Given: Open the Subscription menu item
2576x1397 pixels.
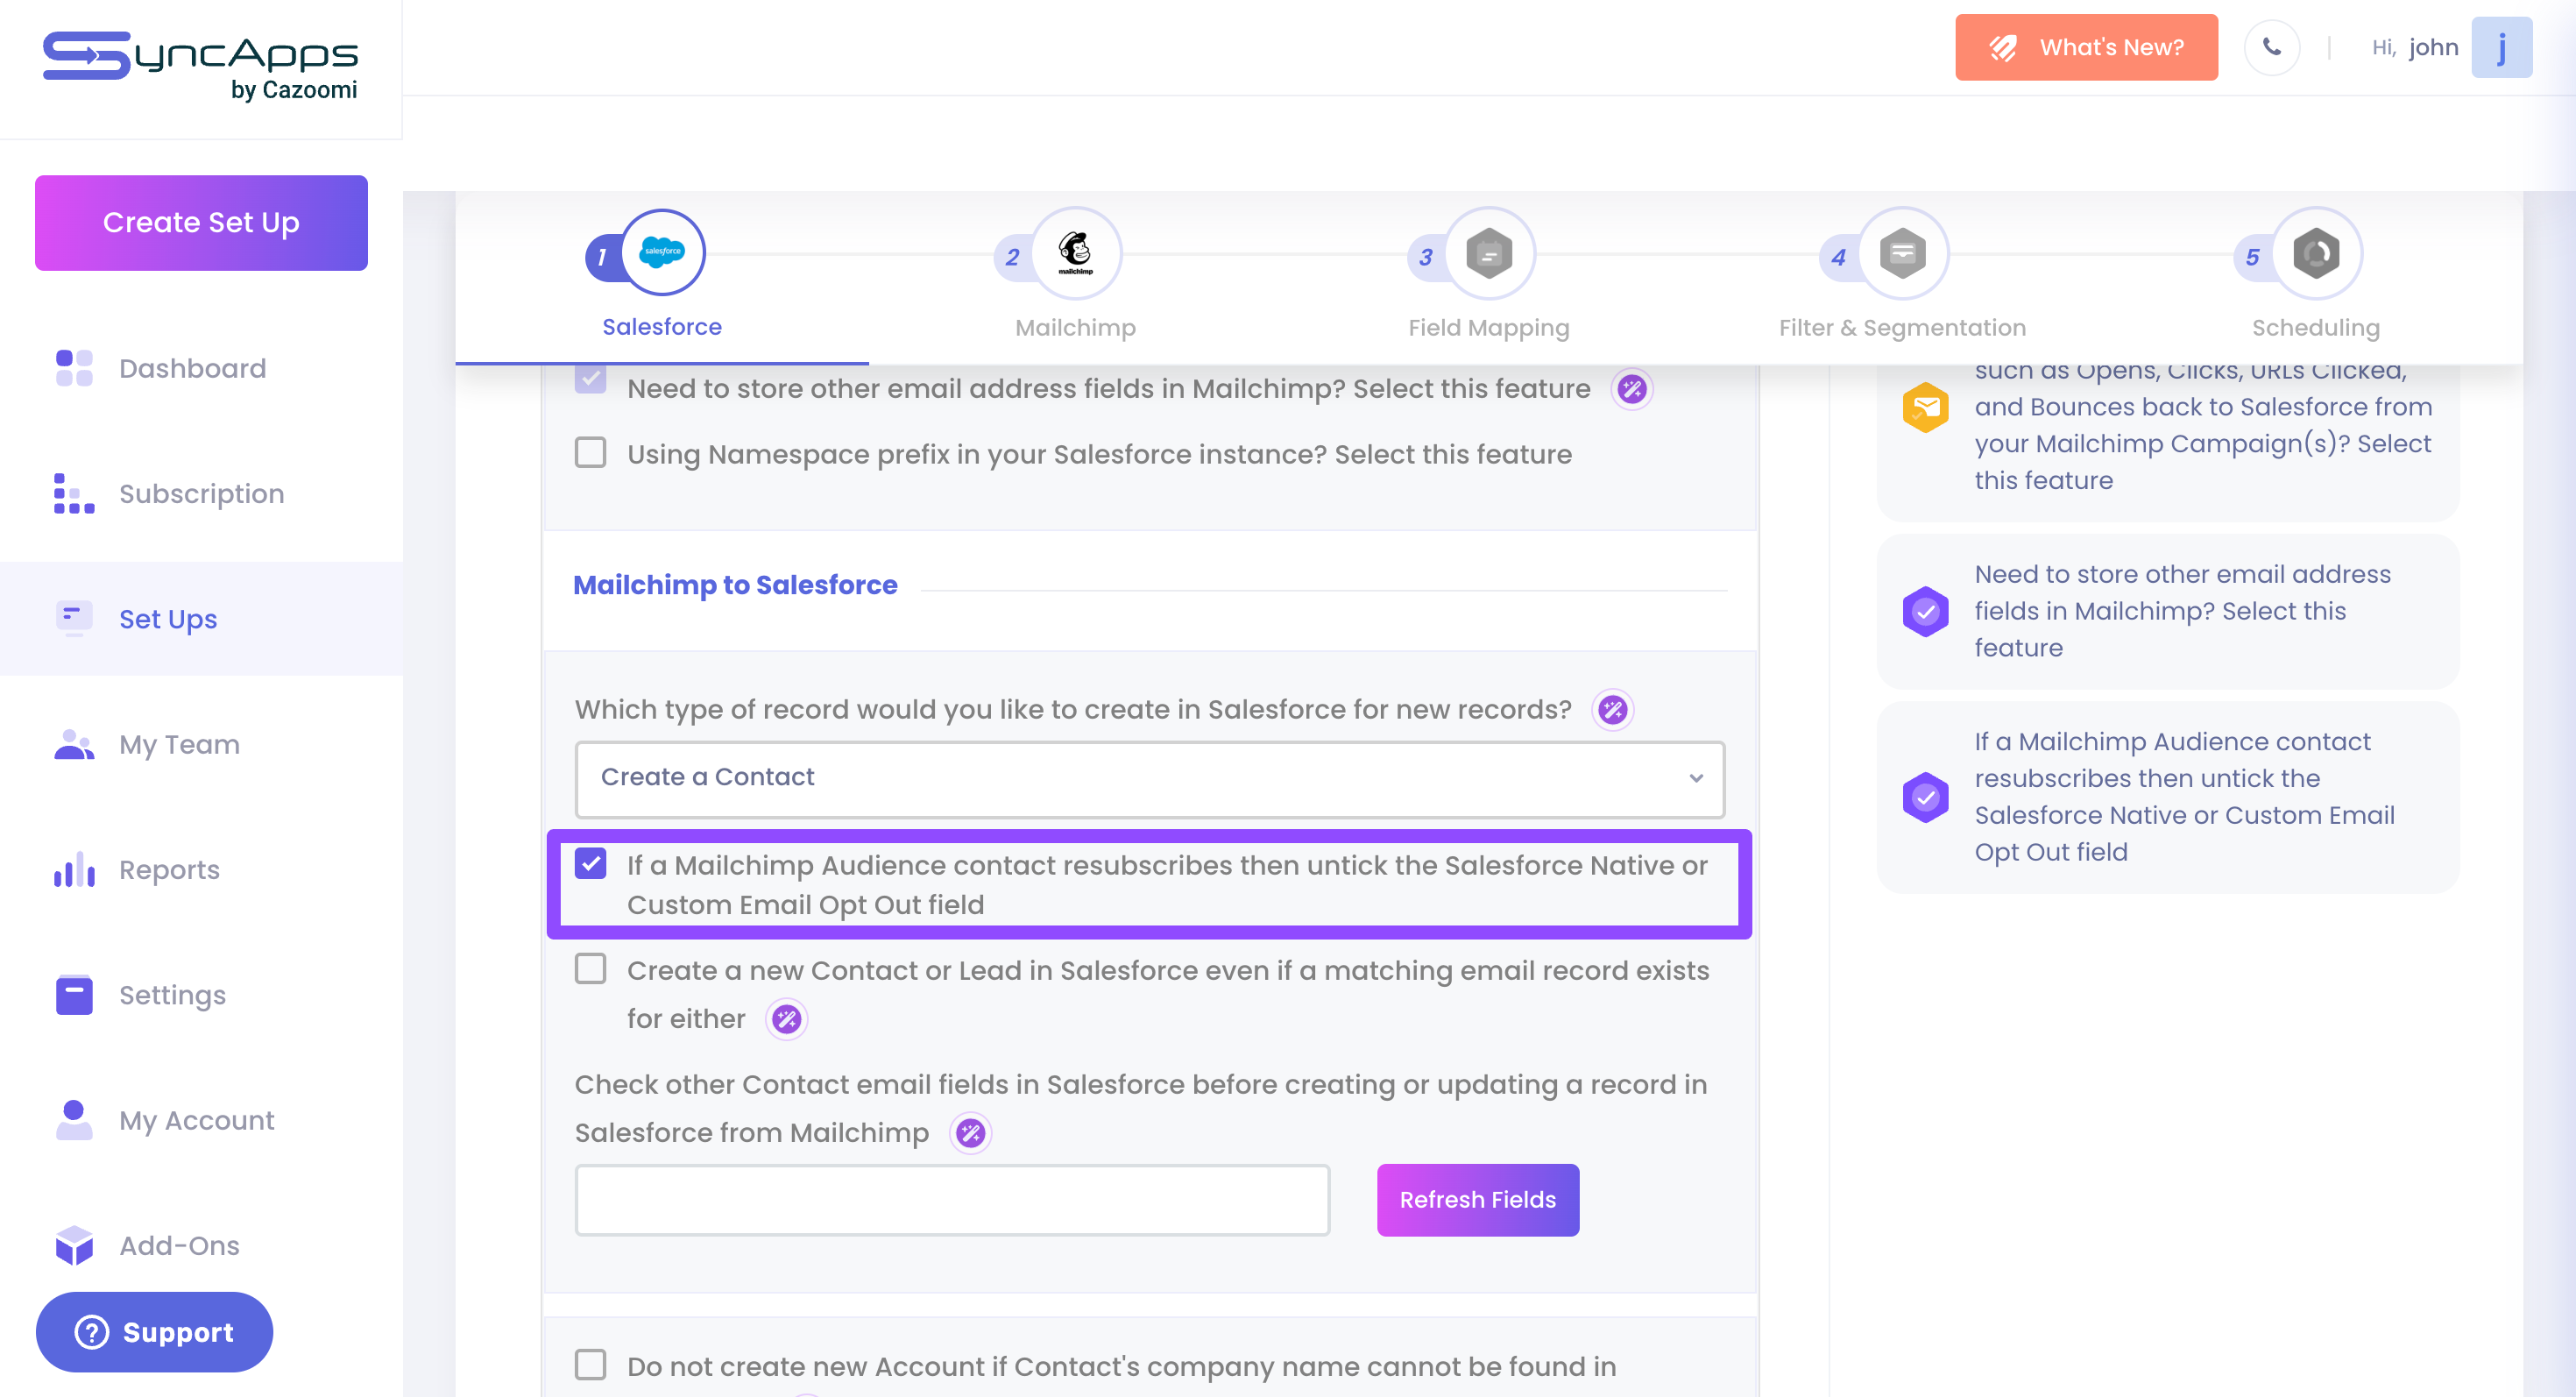Looking at the screenshot, I should click(201, 494).
